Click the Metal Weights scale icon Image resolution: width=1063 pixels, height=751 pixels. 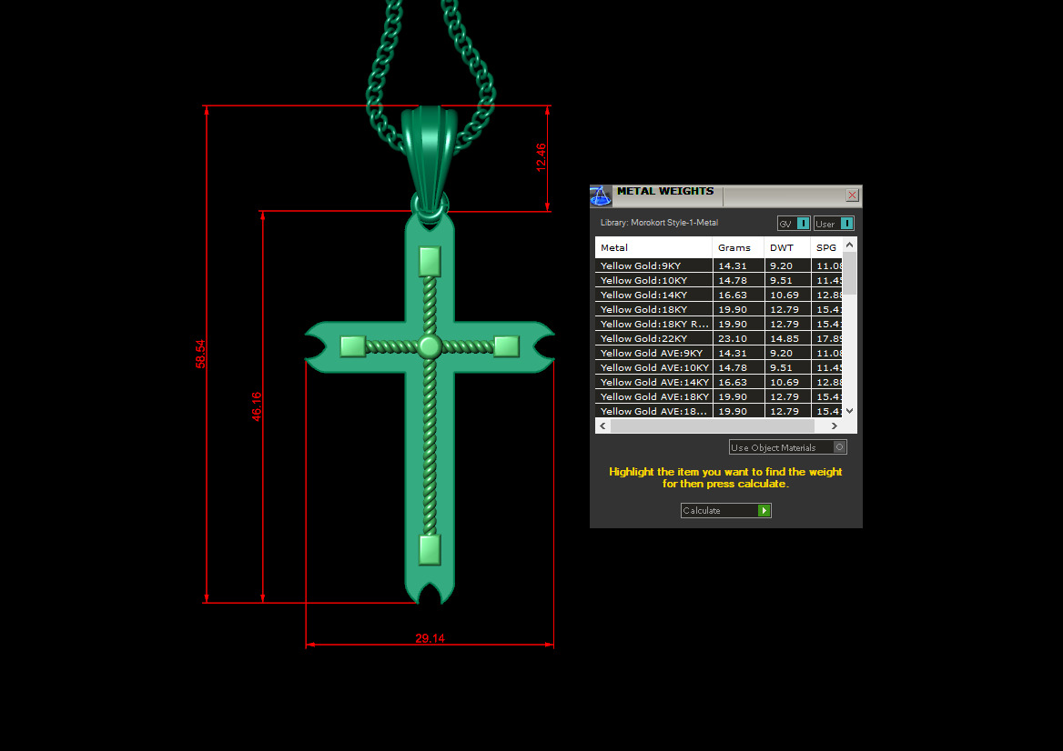point(601,195)
